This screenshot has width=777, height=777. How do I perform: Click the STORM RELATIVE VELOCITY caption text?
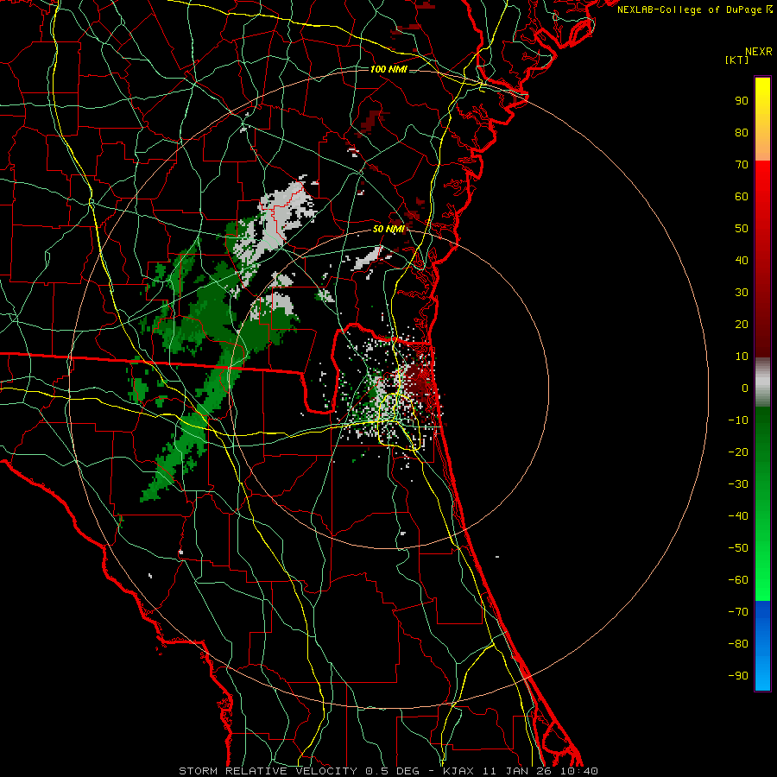tap(270, 771)
